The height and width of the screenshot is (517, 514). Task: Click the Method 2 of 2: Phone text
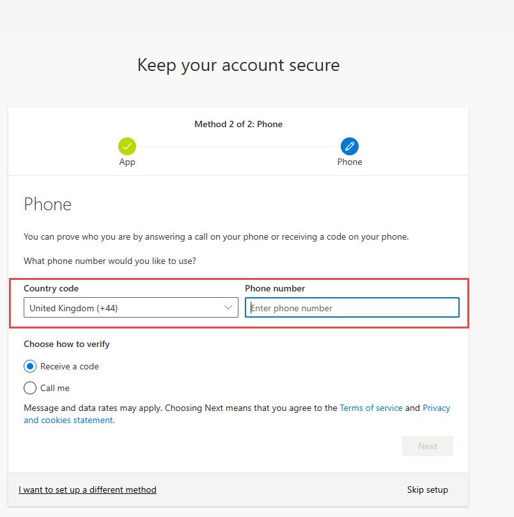pyautogui.click(x=238, y=124)
